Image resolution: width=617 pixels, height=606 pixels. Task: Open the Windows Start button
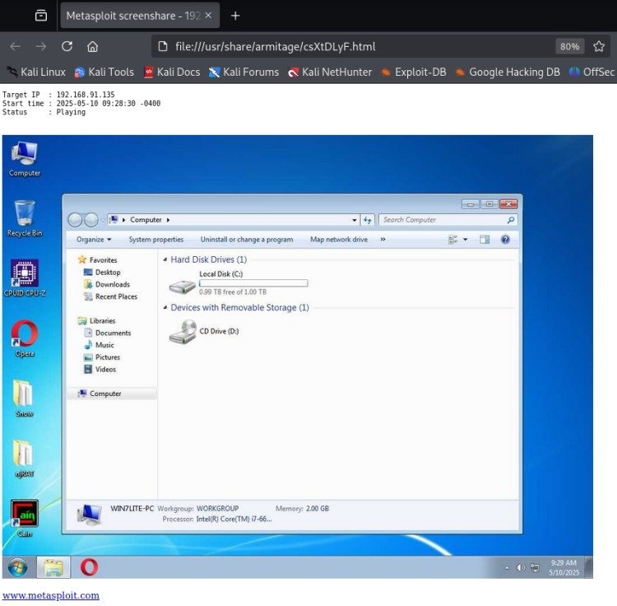(x=18, y=567)
